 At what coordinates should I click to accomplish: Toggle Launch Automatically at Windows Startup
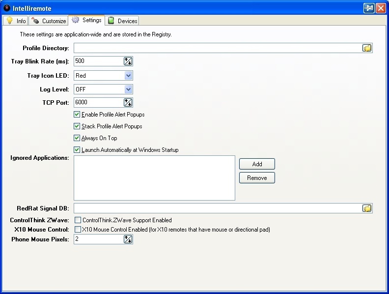(x=77, y=150)
